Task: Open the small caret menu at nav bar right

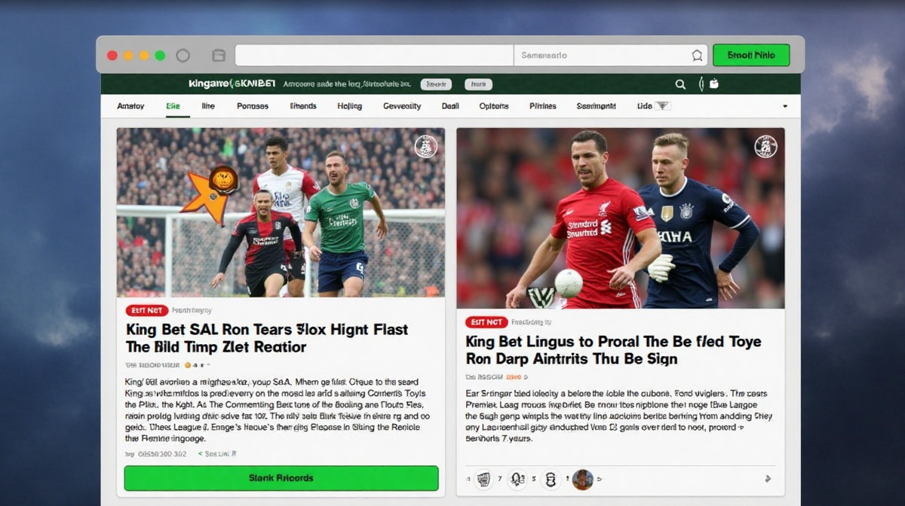Action: tap(785, 106)
